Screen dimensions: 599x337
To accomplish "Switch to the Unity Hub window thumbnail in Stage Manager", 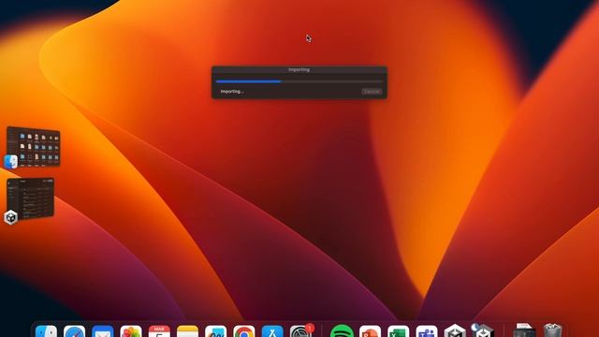I will pyautogui.click(x=30, y=198).
